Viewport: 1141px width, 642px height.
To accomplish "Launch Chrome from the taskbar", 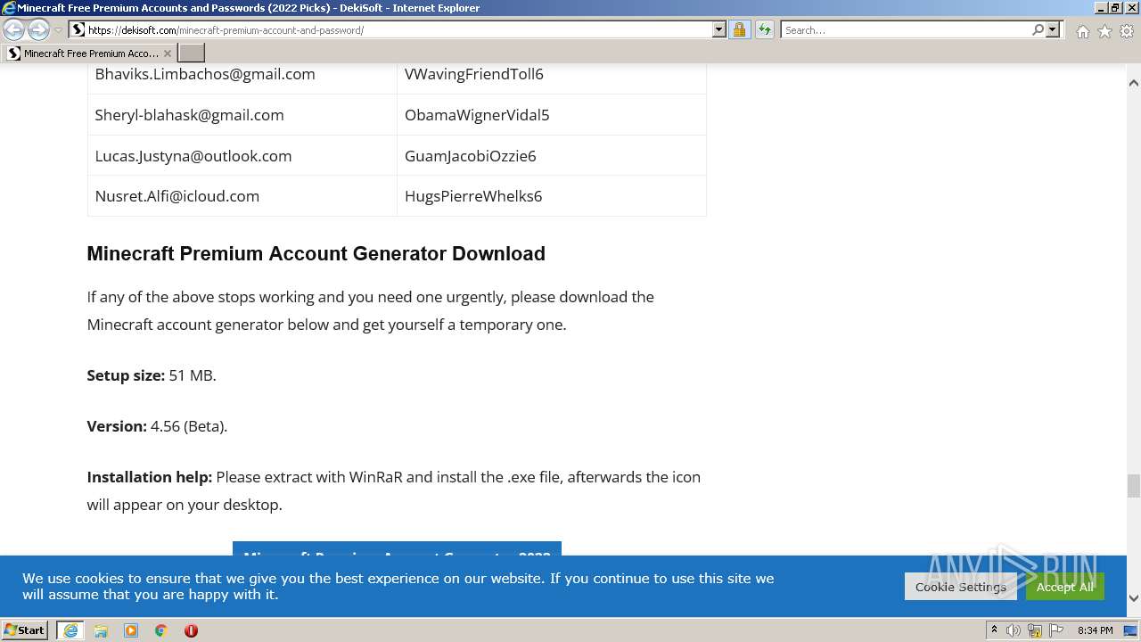I will click(161, 630).
